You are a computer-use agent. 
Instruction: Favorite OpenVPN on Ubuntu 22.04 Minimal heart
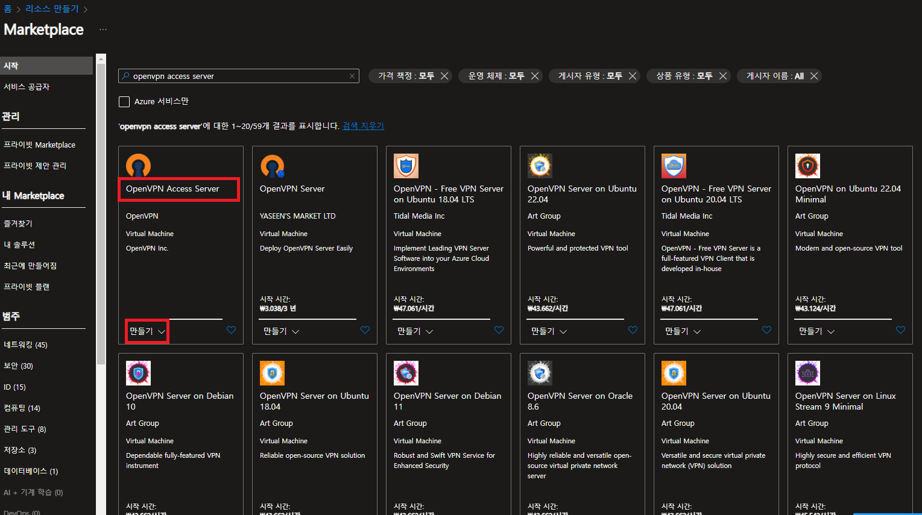(x=900, y=330)
